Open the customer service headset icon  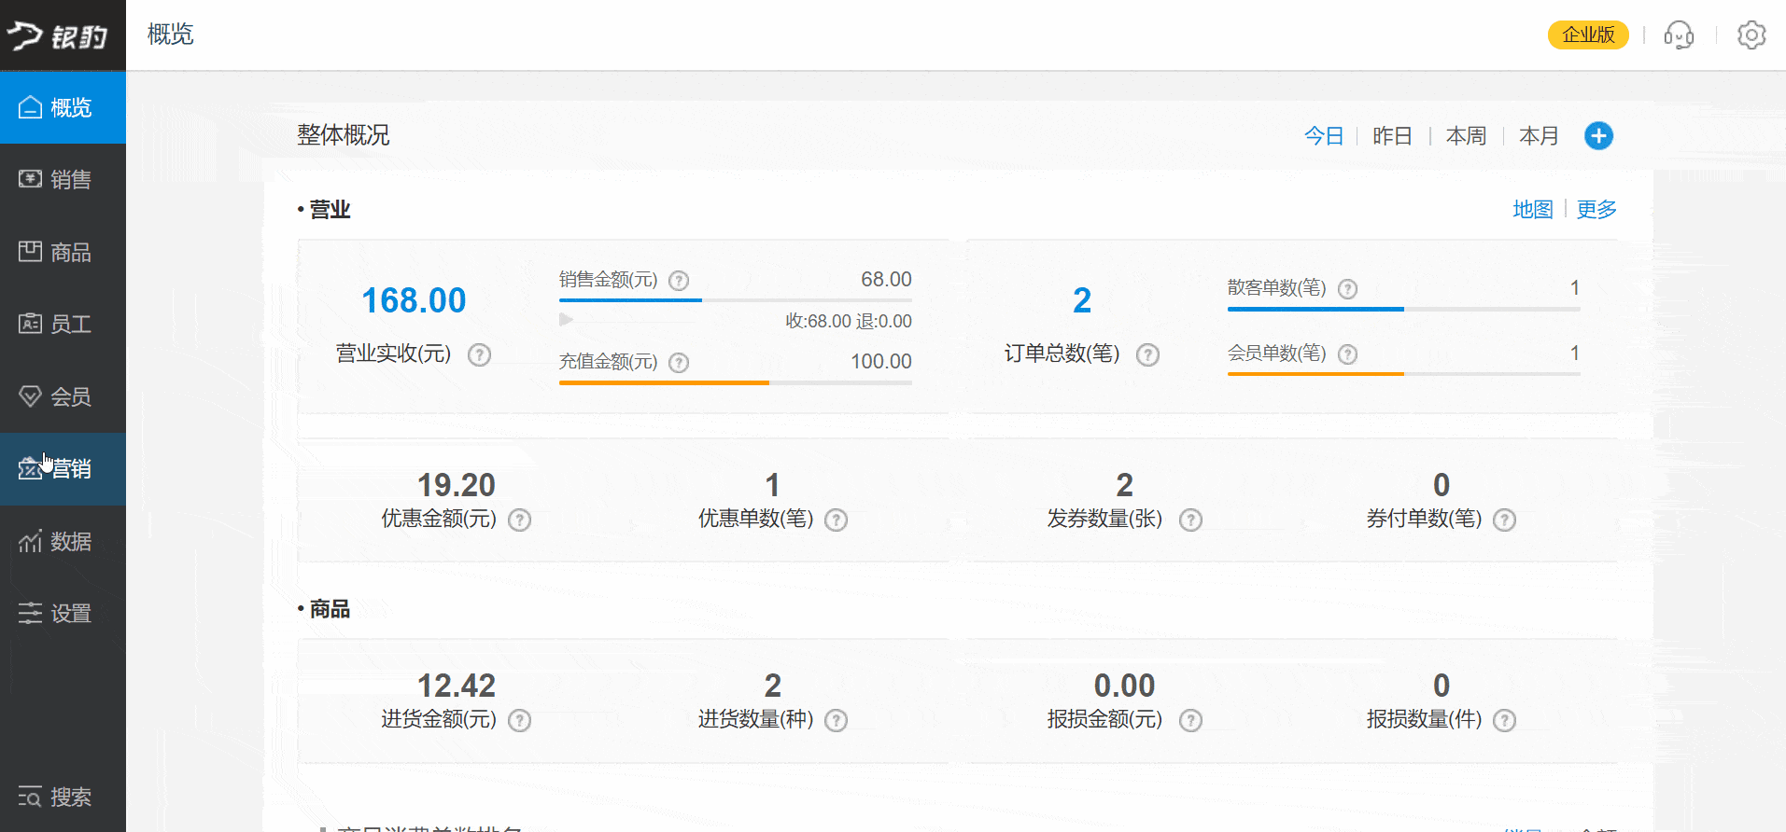click(1679, 35)
